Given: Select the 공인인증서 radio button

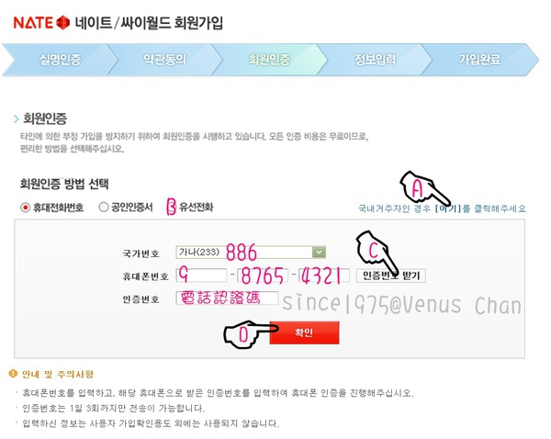Looking at the screenshot, I should [104, 208].
